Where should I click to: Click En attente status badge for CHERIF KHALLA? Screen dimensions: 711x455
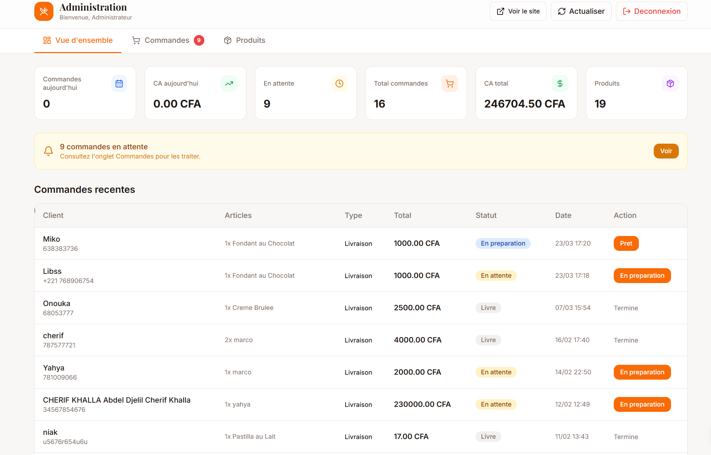pyautogui.click(x=496, y=404)
